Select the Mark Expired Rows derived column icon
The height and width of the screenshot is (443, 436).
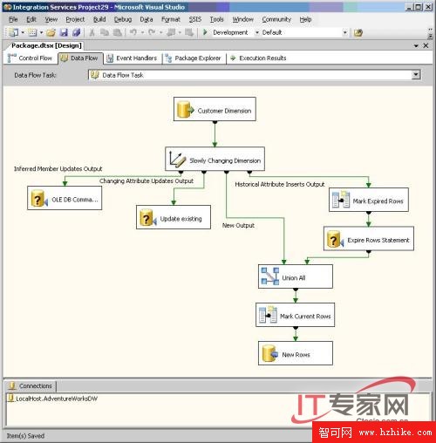pos(341,200)
